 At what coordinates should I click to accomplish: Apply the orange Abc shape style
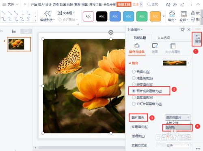pos(155,17)
